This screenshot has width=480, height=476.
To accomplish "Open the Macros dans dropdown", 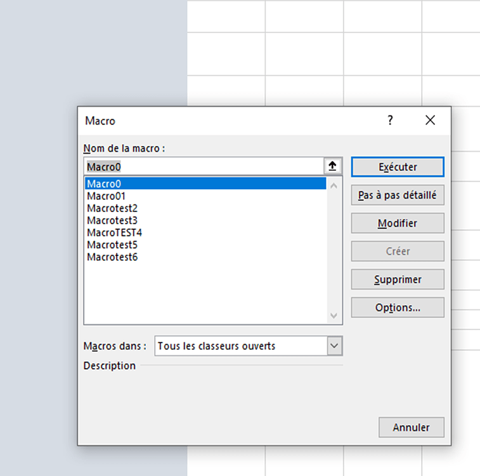I will [334, 346].
